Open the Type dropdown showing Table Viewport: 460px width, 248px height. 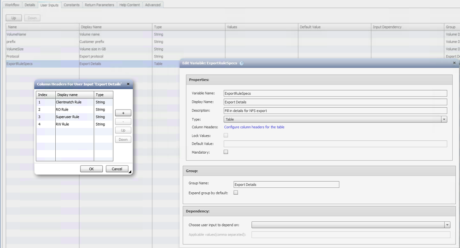click(444, 119)
